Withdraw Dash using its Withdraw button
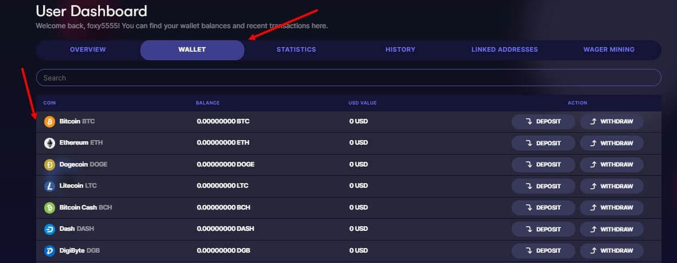The width and height of the screenshot is (677, 263). coord(612,229)
